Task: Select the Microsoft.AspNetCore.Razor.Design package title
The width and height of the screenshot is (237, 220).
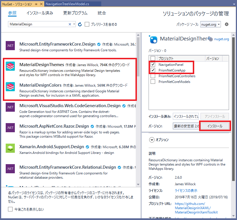Action: pos(54,126)
